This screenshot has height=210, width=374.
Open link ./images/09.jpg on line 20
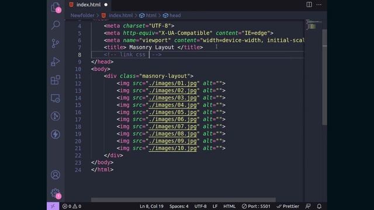(x=173, y=141)
